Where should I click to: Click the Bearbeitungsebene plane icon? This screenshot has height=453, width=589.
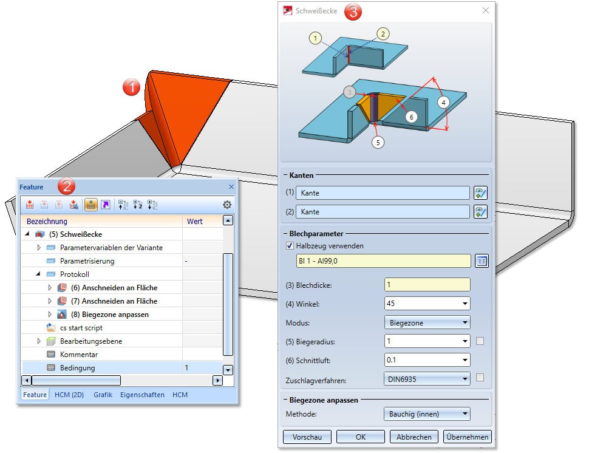click(x=51, y=341)
